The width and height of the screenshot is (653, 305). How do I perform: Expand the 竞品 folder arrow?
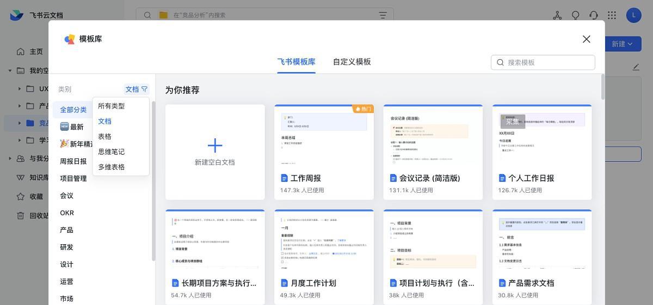coord(20,123)
